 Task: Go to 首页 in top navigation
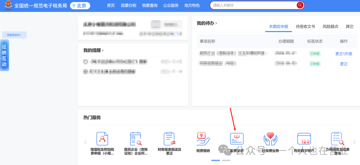pos(111,6)
